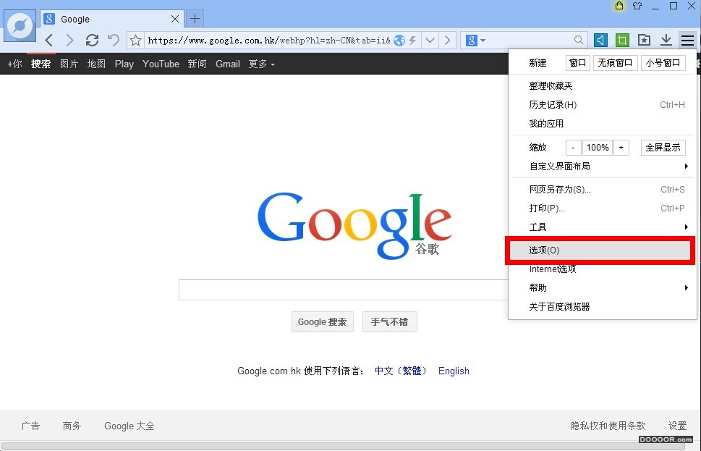701x451 pixels.
Task: Select 关于百度浏览器 menu item
Action: 603,306
